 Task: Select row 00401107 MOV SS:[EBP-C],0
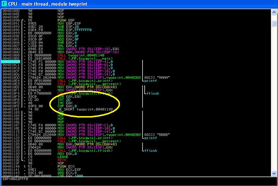pos(136,125)
